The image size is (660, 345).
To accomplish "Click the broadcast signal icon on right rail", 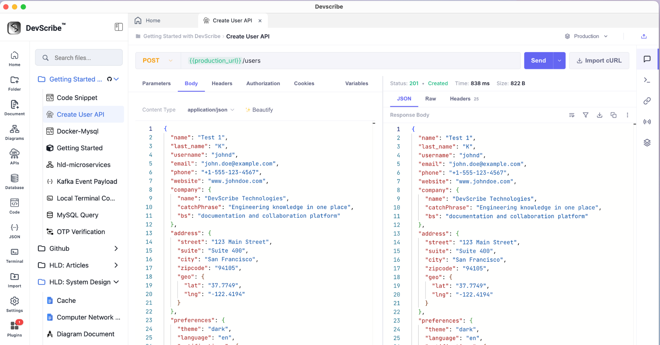I will coord(647,122).
